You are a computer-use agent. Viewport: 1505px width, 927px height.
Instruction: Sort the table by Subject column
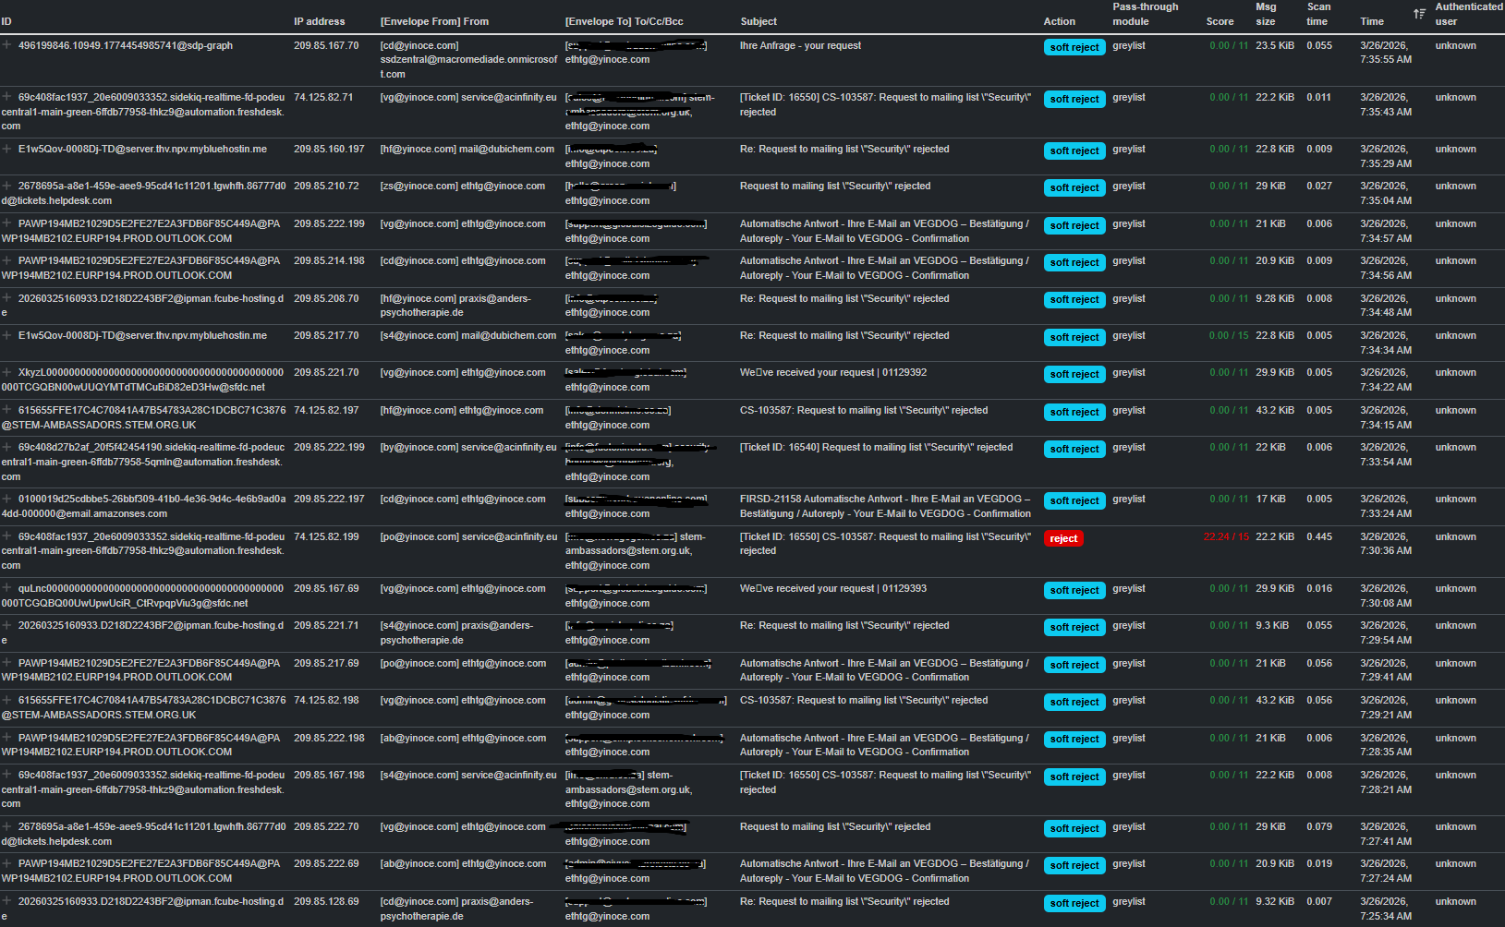758,21
